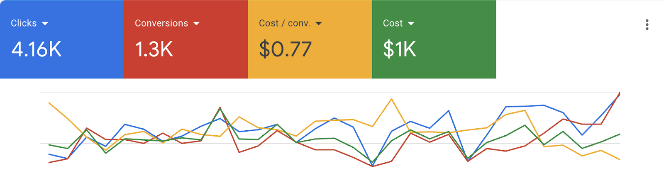Viewport: 664px width, 193px height.
Task: Choose the Cost / conv. label
Action: 284,23
